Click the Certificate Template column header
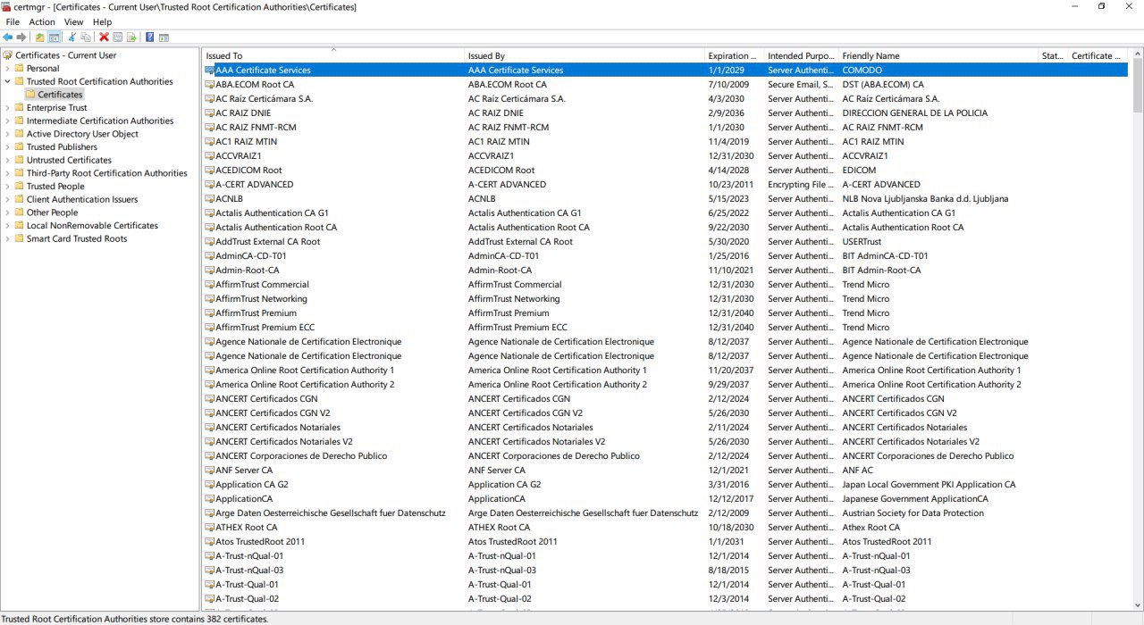Viewport: 1144px width, 625px height. [x=1098, y=55]
